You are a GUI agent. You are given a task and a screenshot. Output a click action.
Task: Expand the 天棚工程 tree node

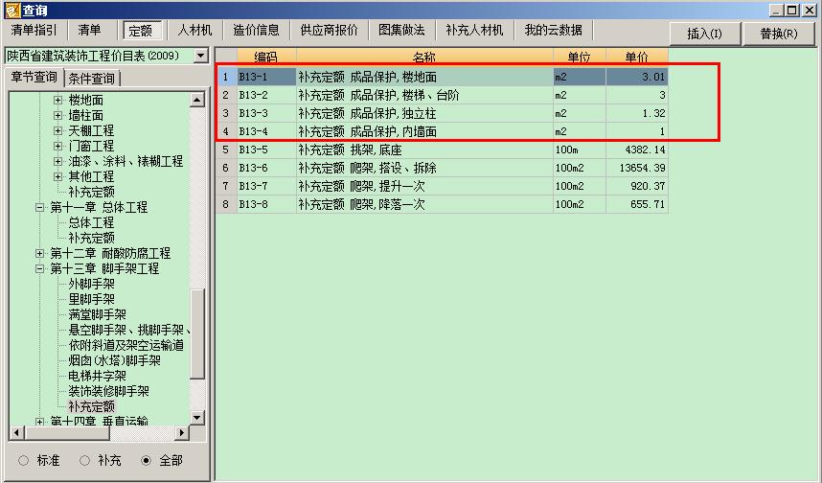(57, 130)
